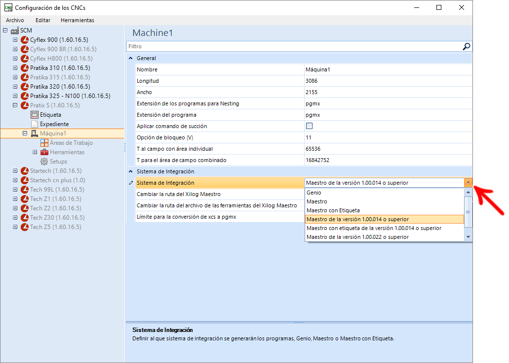Select highlighted Maestro de la versión 1.00.014 list item

click(385, 219)
